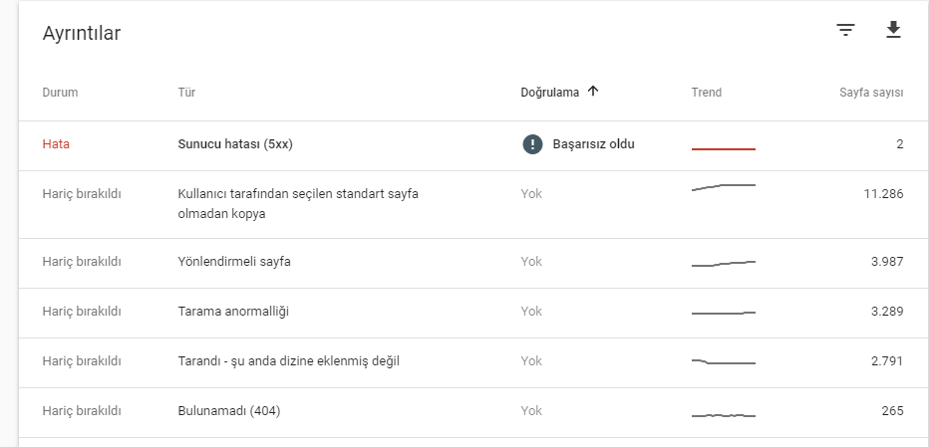Click the Başarısız oldu validation status
The image size is (929, 447).
pyautogui.click(x=593, y=144)
